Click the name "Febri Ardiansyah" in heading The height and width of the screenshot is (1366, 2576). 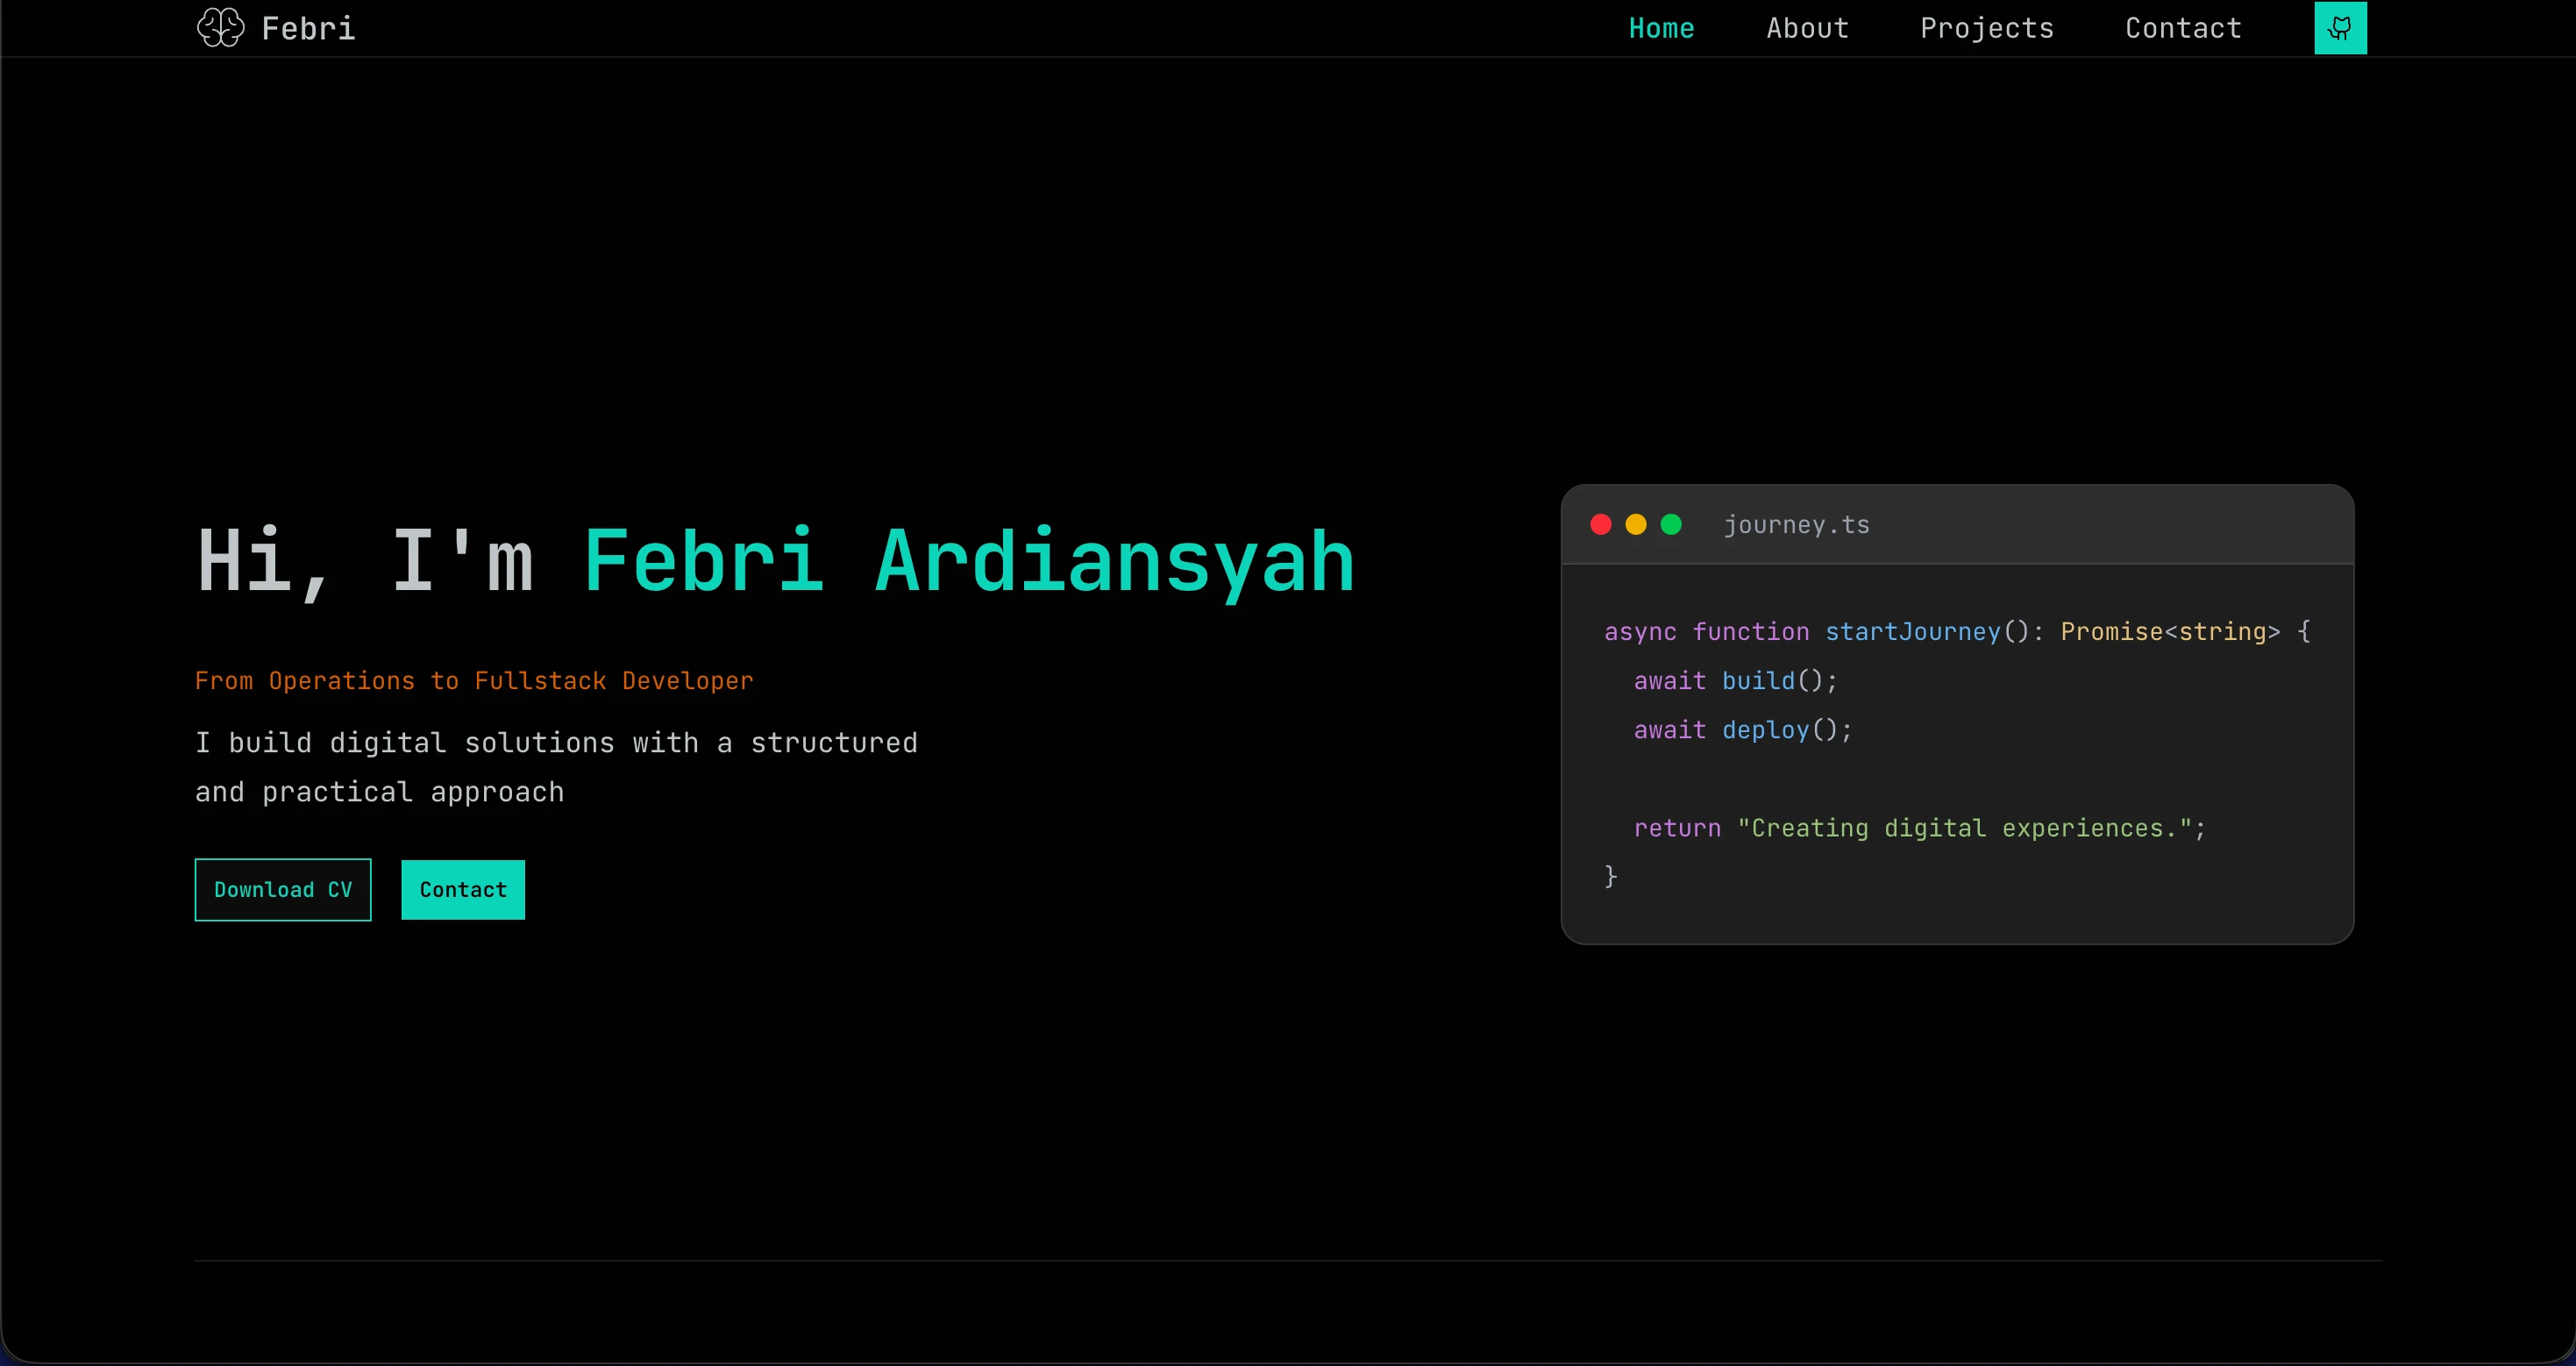pos(968,561)
